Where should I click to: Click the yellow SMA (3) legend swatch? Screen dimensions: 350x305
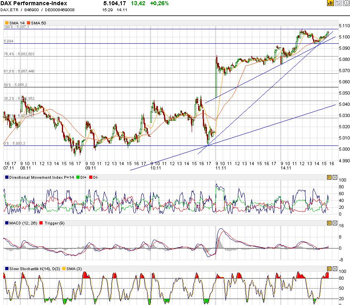63,269
